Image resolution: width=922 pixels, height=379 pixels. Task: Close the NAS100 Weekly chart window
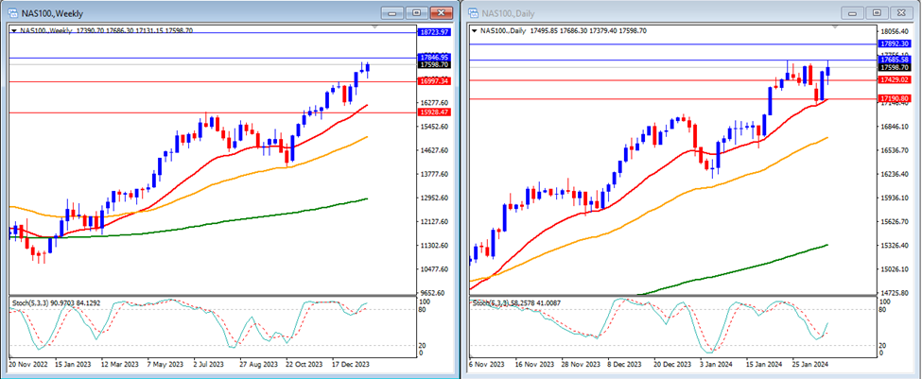click(441, 12)
